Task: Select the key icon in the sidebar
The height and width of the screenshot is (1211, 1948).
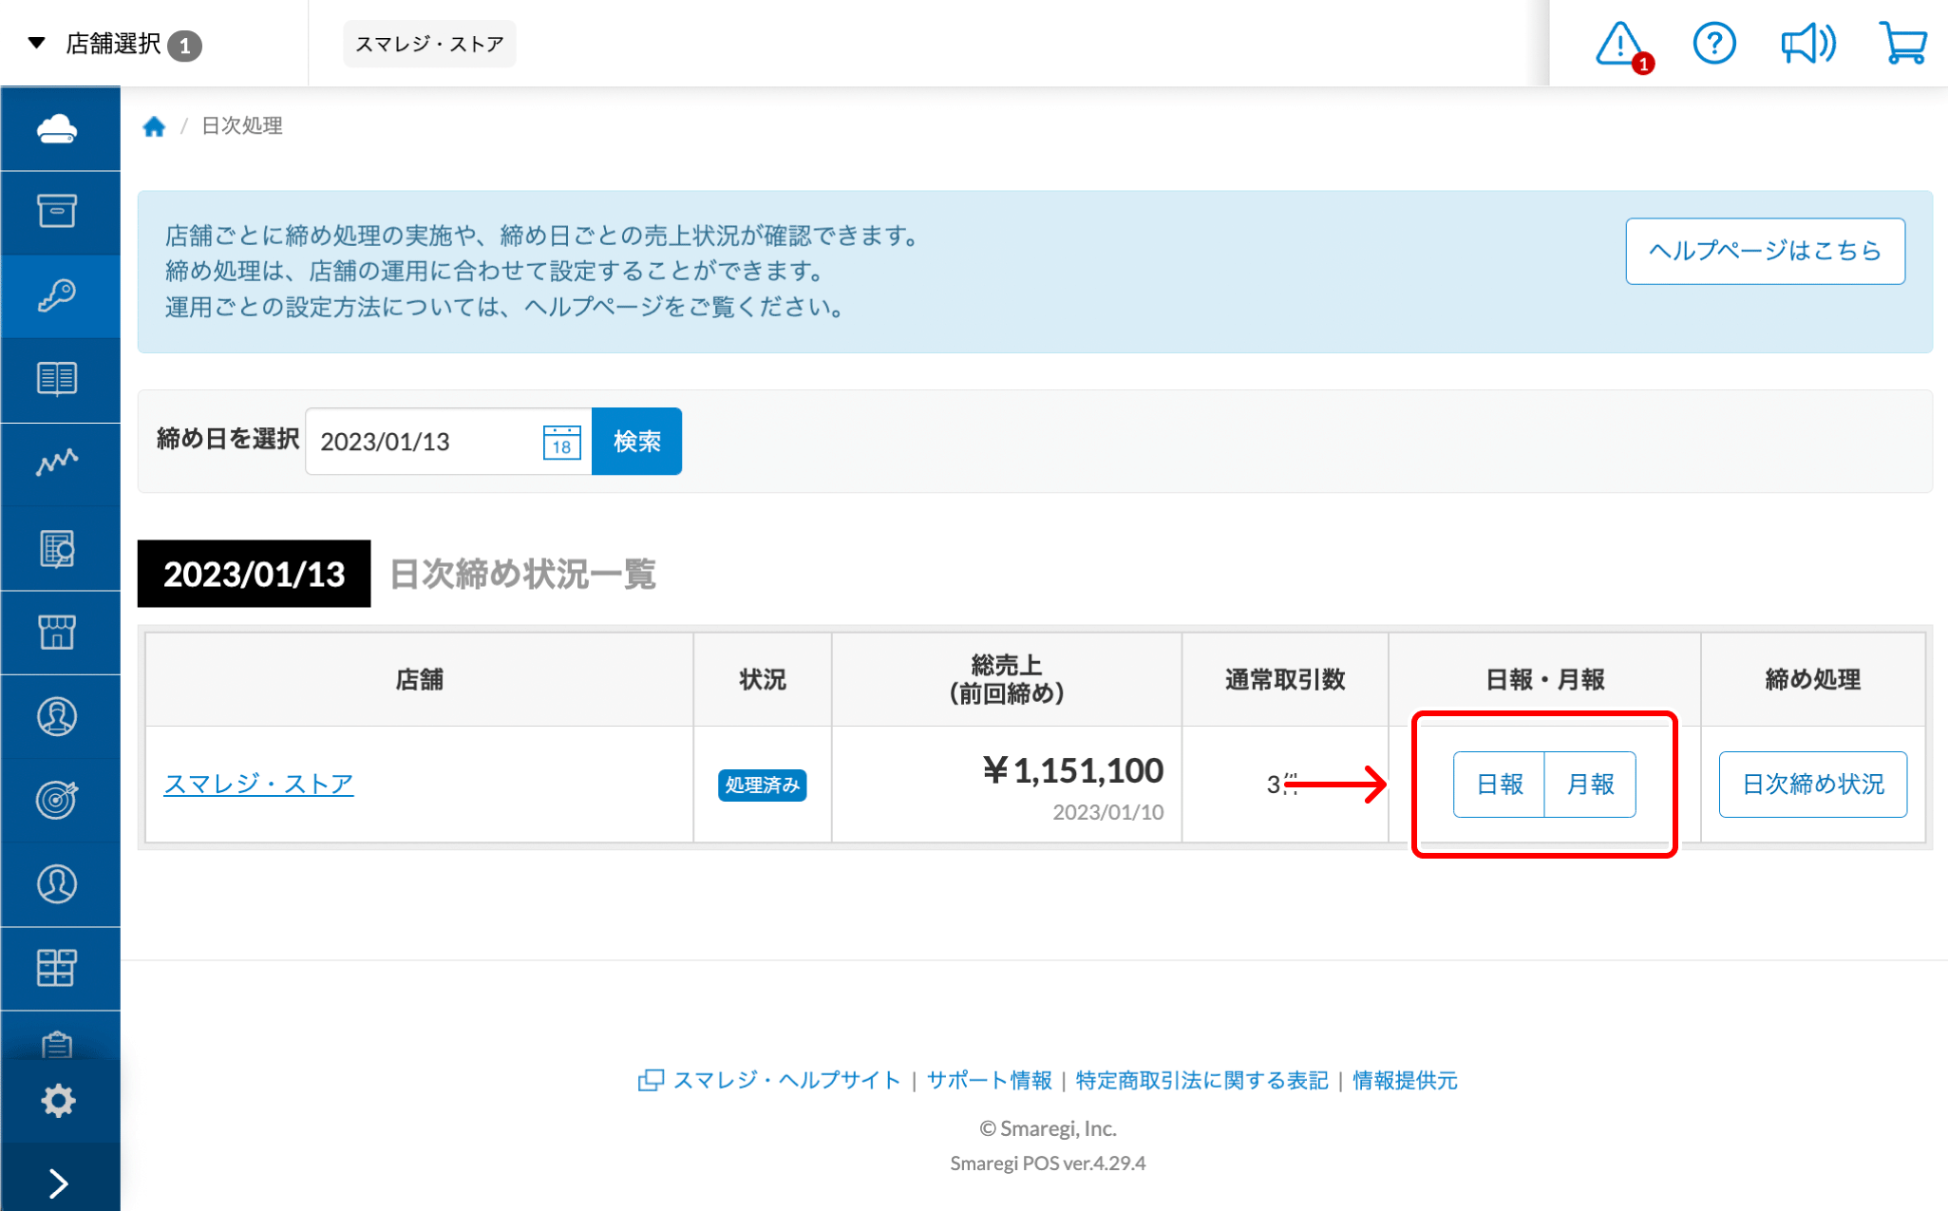Action: 59,296
